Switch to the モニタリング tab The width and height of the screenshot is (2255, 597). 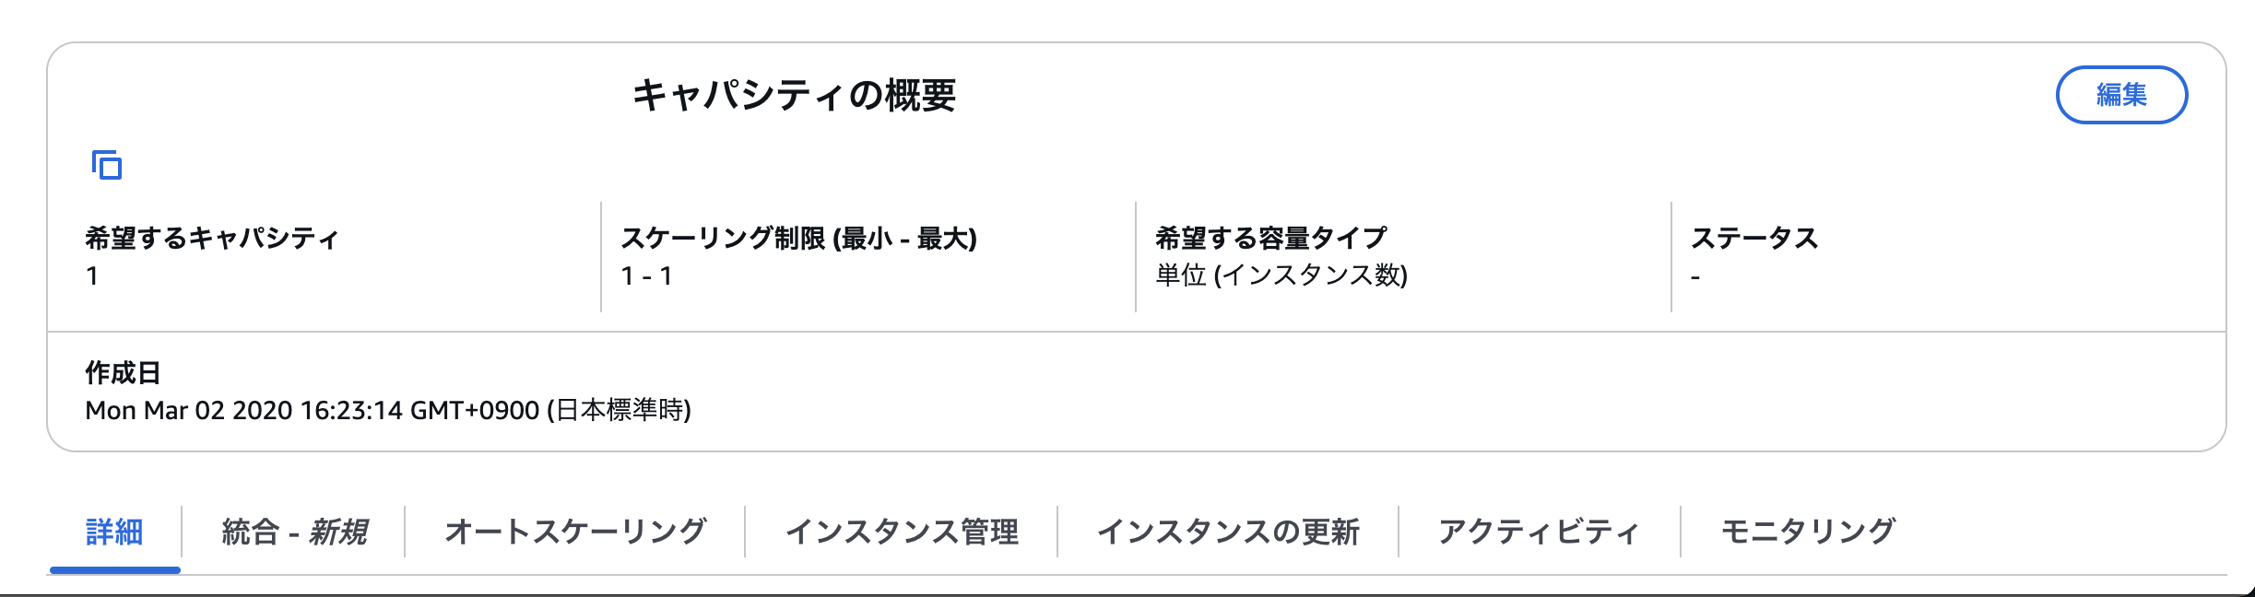(1806, 530)
